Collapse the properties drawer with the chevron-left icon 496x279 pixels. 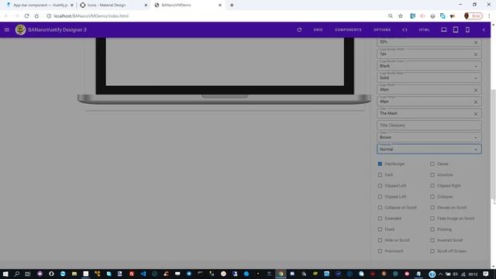[x=484, y=29]
